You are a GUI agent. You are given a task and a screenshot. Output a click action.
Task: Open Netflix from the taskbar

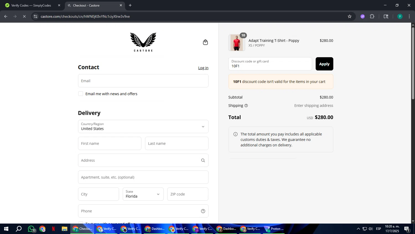click(x=53, y=229)
